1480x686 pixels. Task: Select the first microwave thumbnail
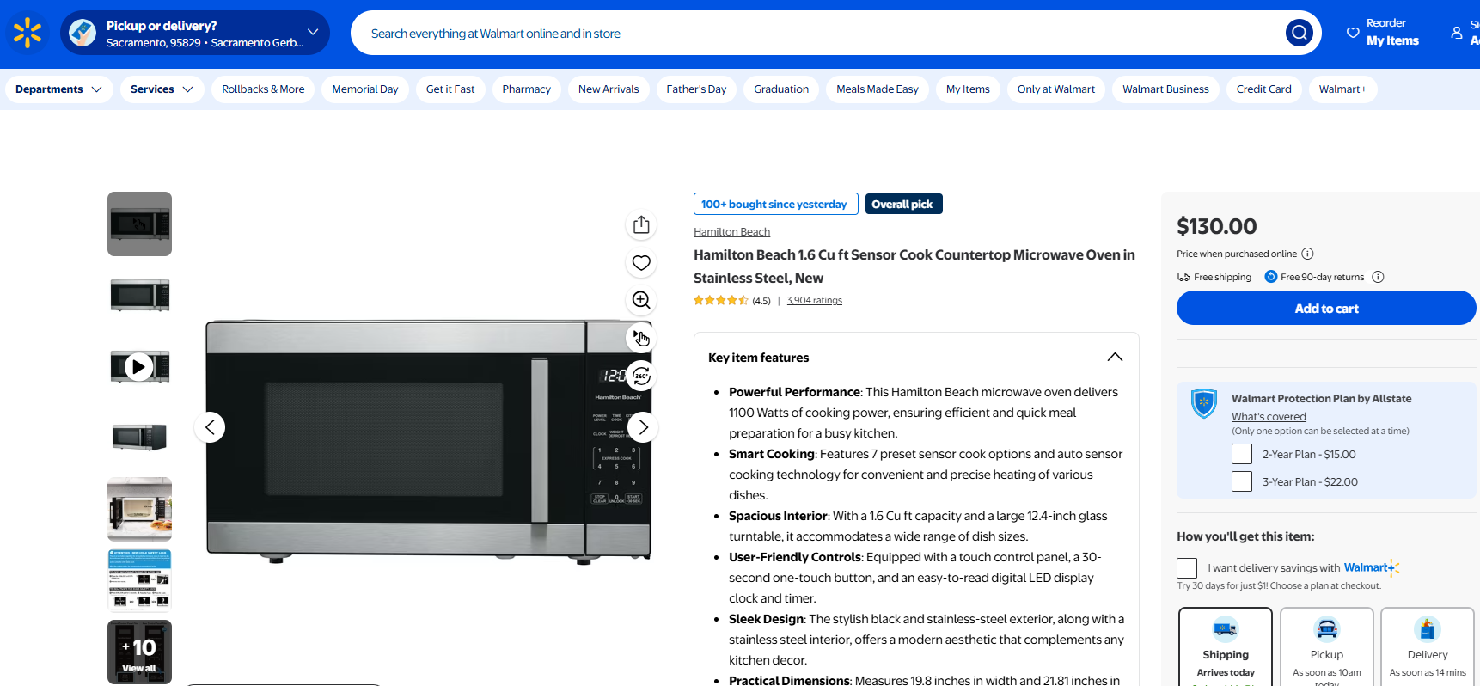pyautogui.click(x=139, y=224)
